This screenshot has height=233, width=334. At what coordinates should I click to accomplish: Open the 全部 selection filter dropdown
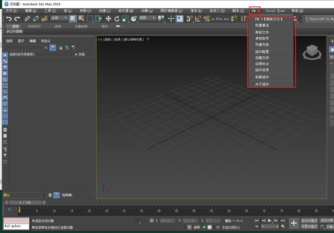(59, 18)
